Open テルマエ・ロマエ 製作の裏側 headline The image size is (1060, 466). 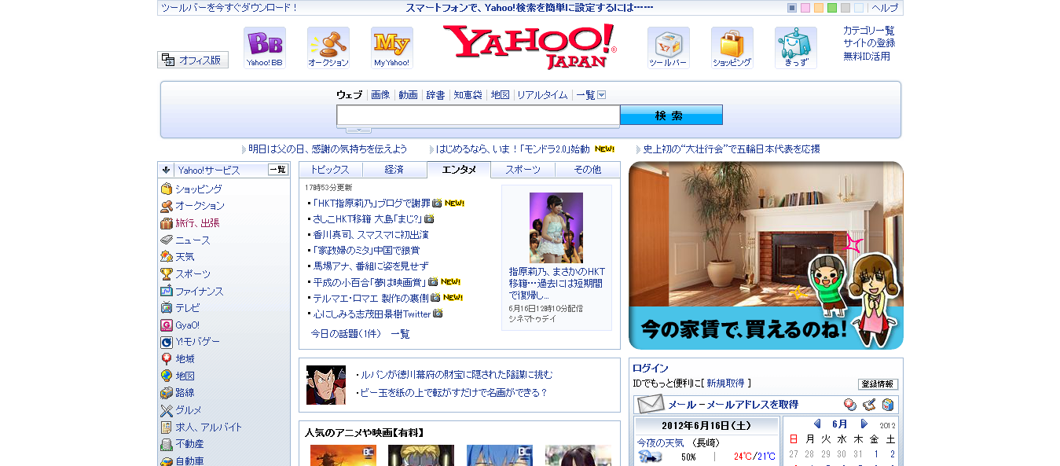point(371,298)
